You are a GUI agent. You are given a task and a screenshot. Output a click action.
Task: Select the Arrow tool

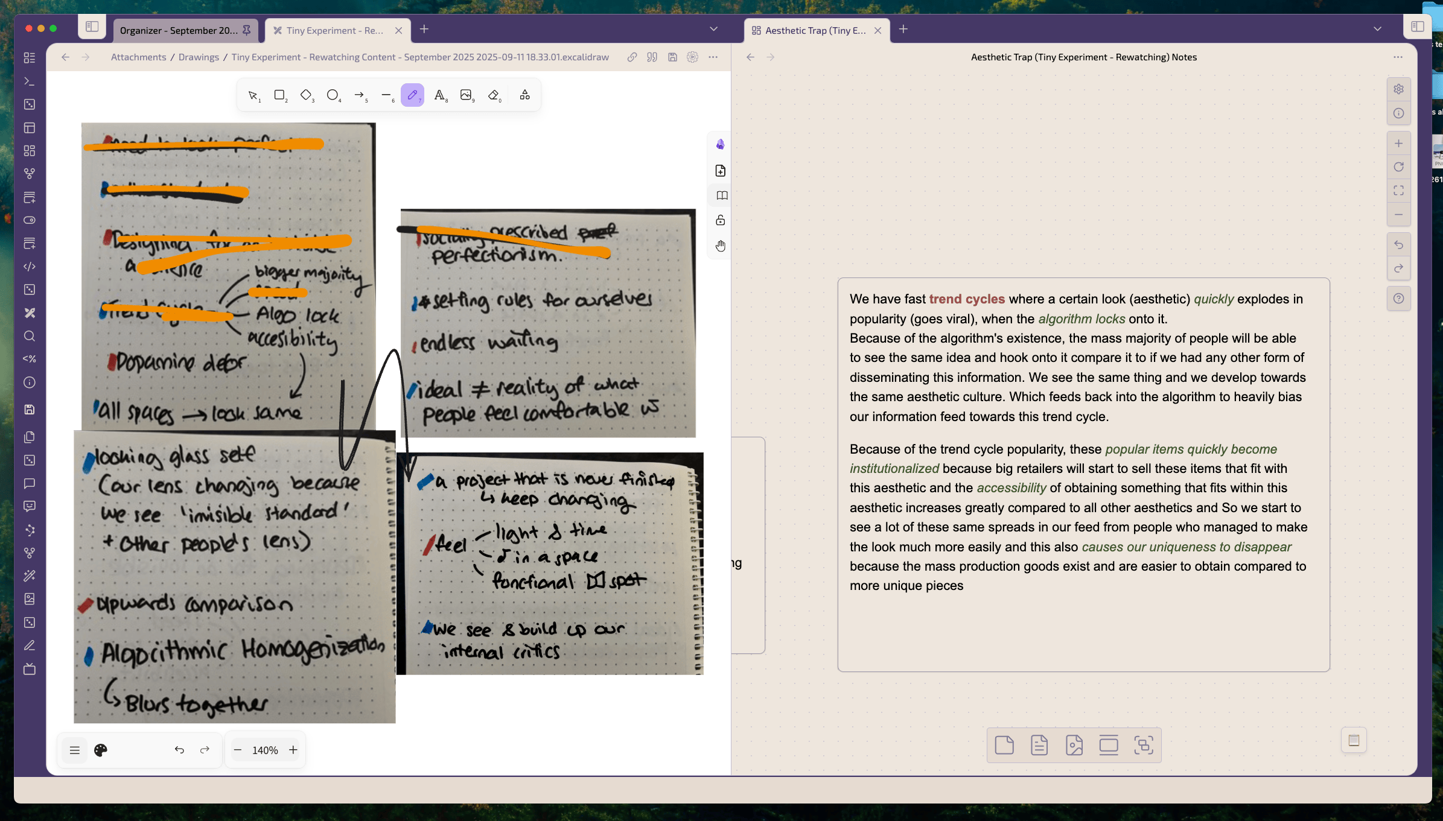[x=359, y=95]
